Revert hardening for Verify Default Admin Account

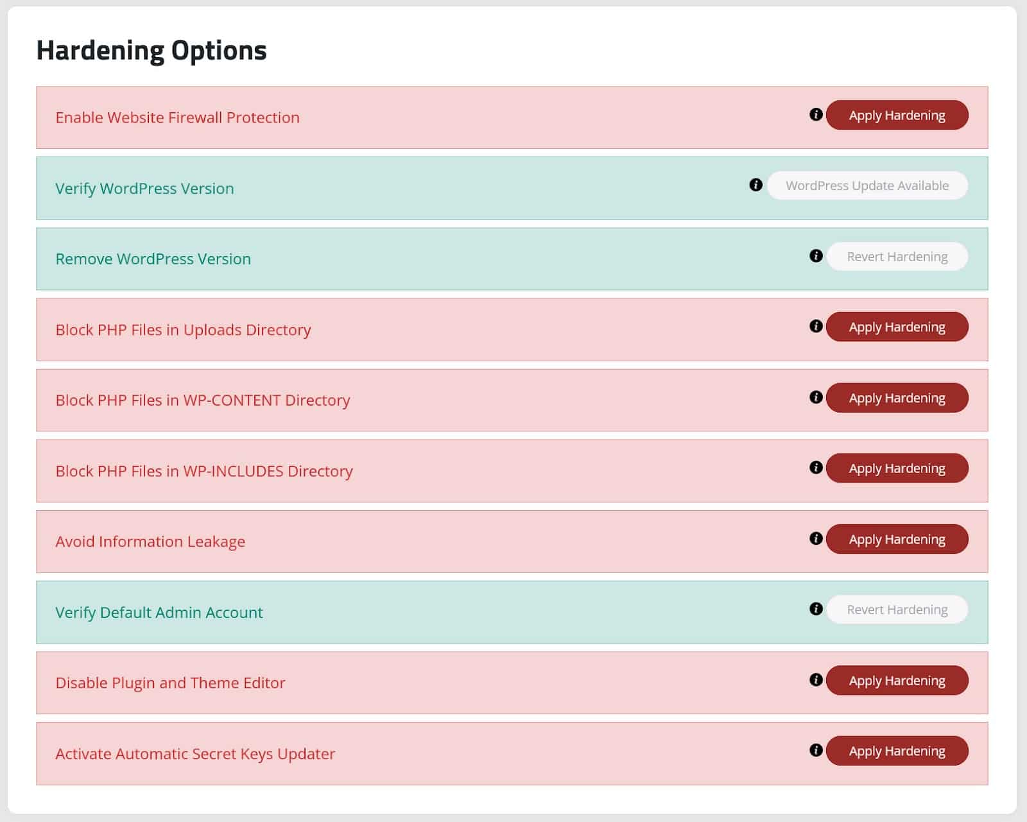pyautogui.click(x=897, y=610)
